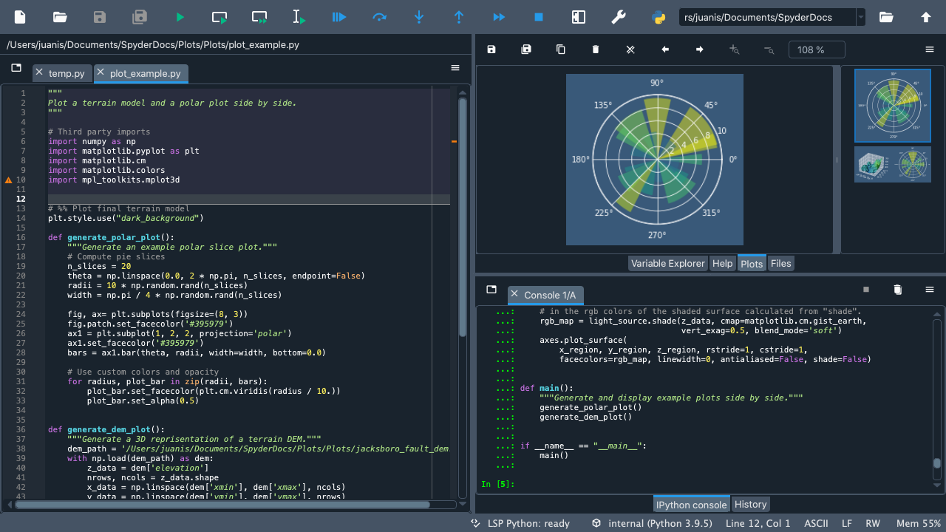Click the blue Stop debugging square
946x532 pixels.
(x=539, y=17)
